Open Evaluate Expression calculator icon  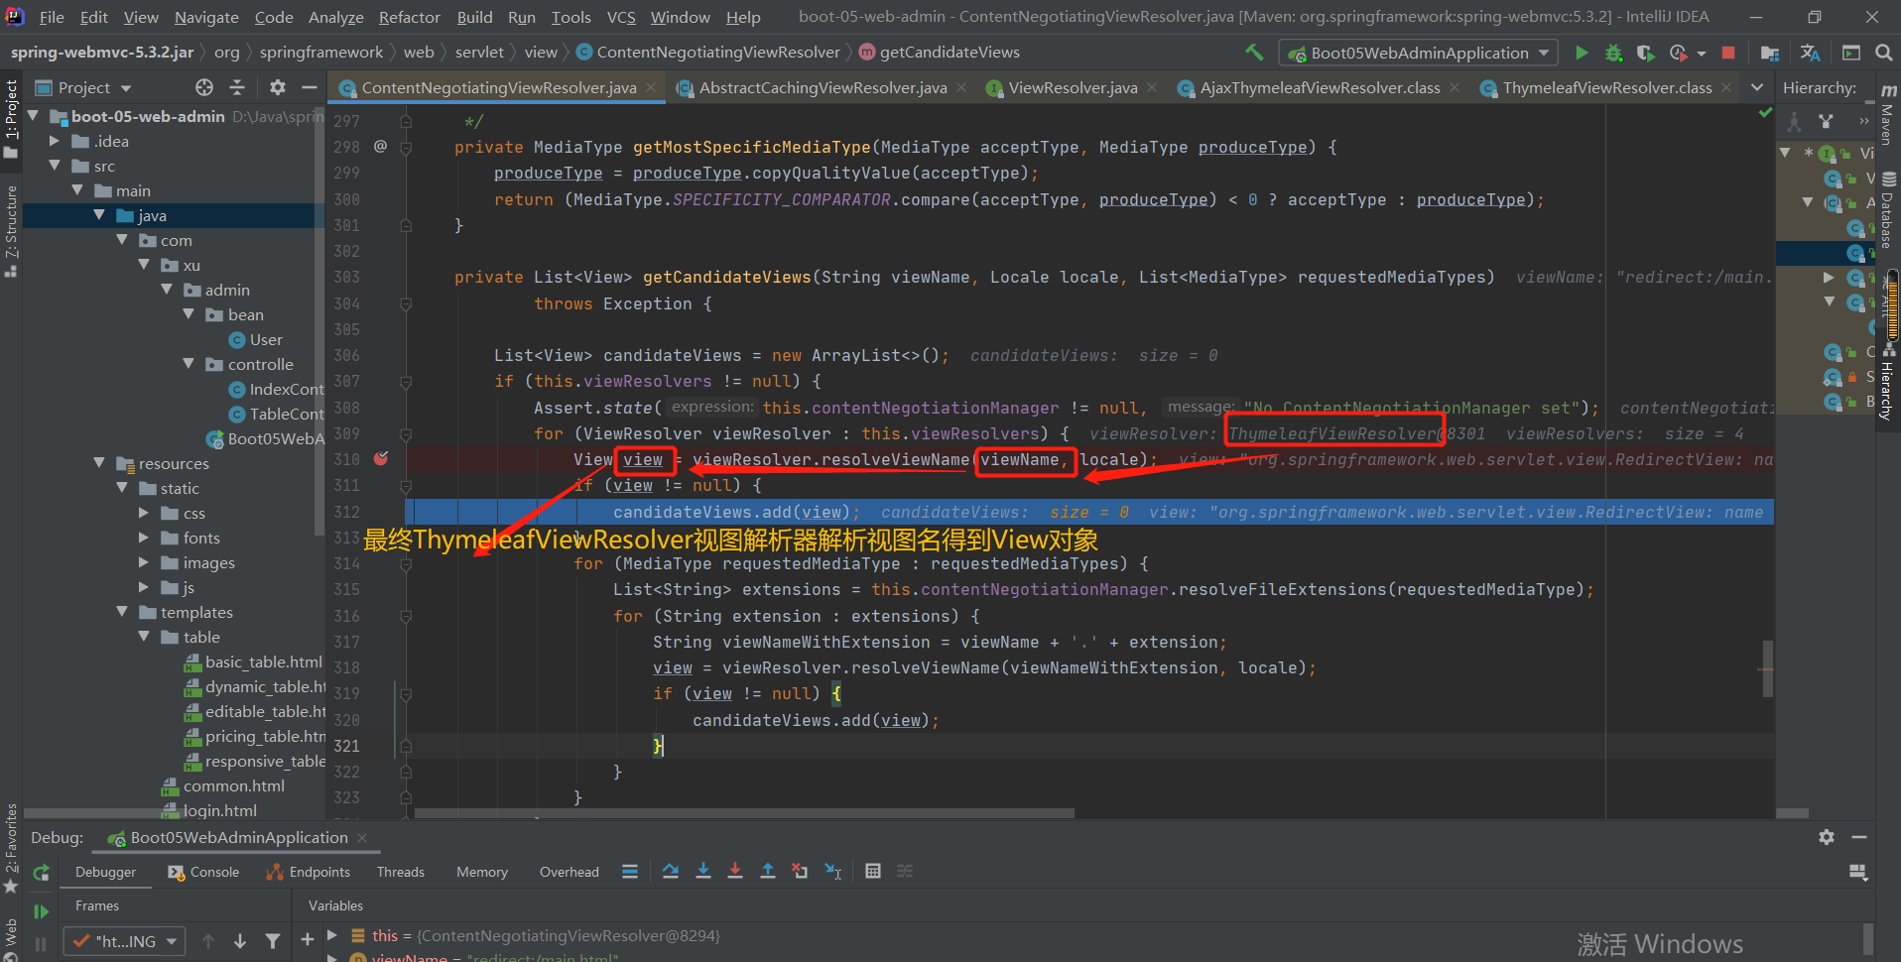(x=873, y=871)
